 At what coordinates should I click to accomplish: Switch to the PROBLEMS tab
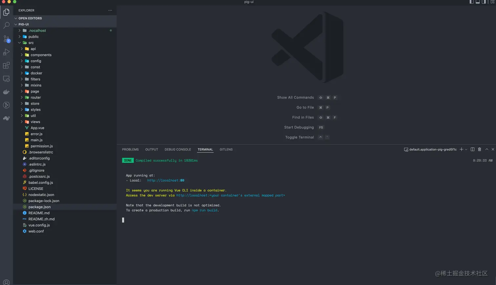[x=130, y=149]
